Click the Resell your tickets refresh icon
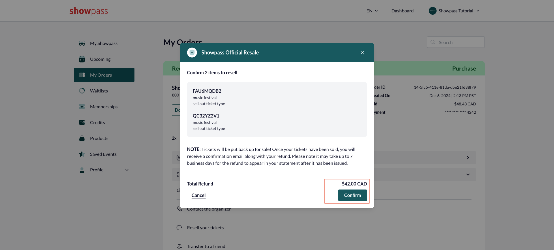554x250 pixels. point(179,228)
